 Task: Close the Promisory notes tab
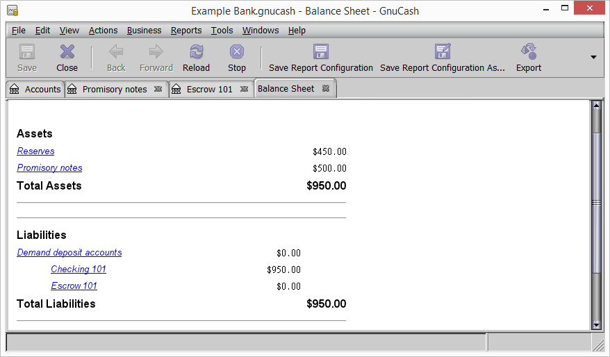158,89
